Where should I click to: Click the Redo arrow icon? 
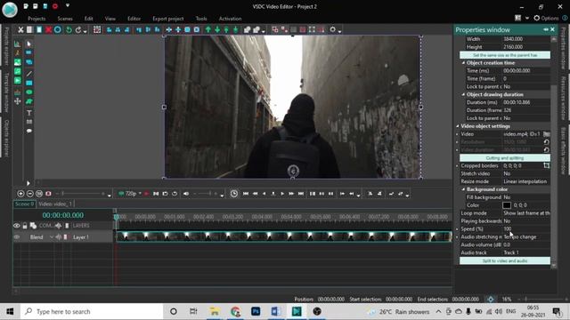(x=78, y=29)
